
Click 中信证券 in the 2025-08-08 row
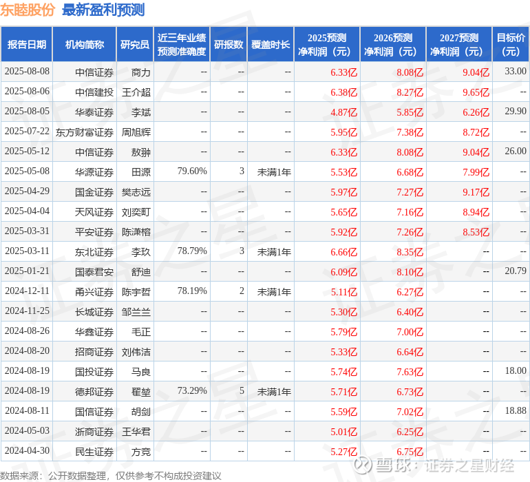pyautogui.click(x=94, y=72)
